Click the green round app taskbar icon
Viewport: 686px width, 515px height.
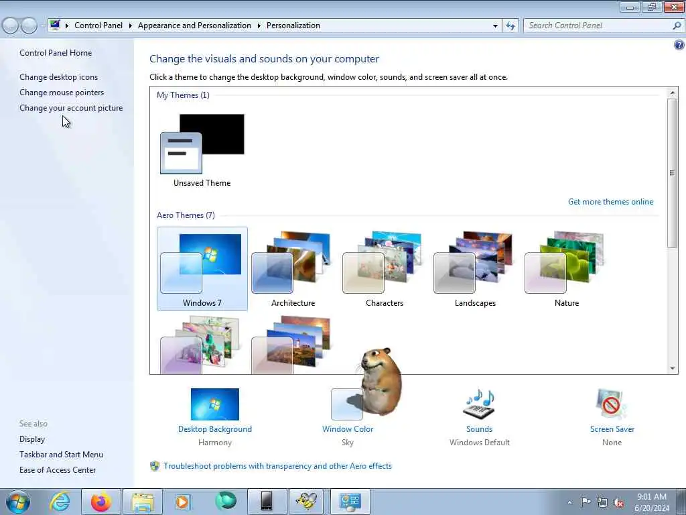226,501
